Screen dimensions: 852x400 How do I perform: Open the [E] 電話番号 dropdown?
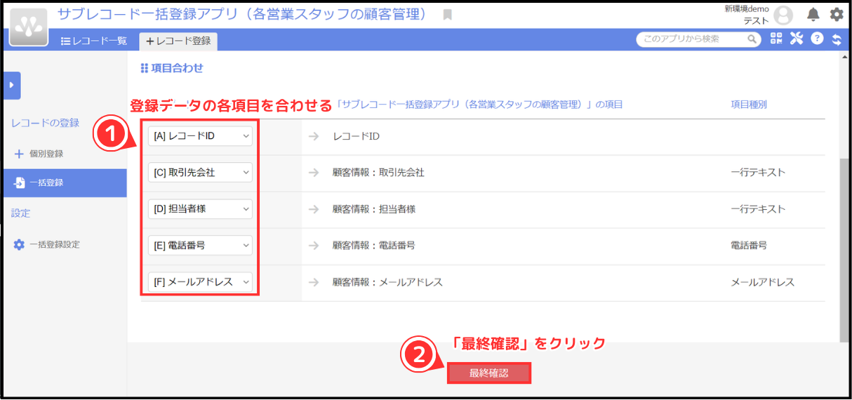pos(200,246)
